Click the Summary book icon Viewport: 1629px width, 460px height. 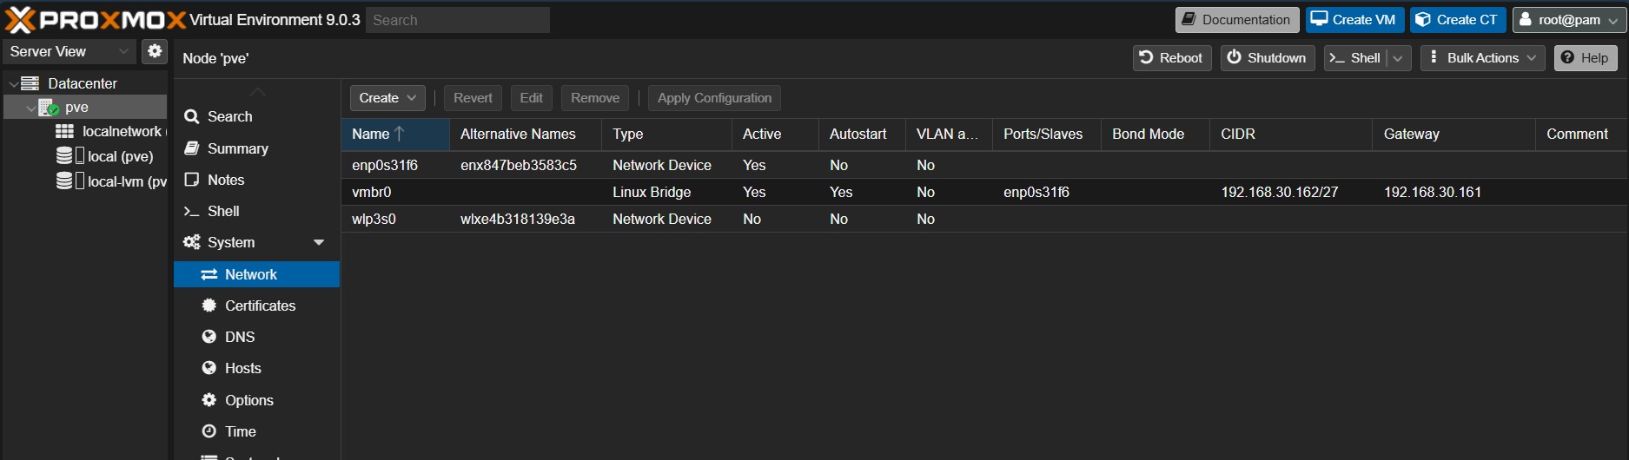pyautogui.click(x=192, y=148)
